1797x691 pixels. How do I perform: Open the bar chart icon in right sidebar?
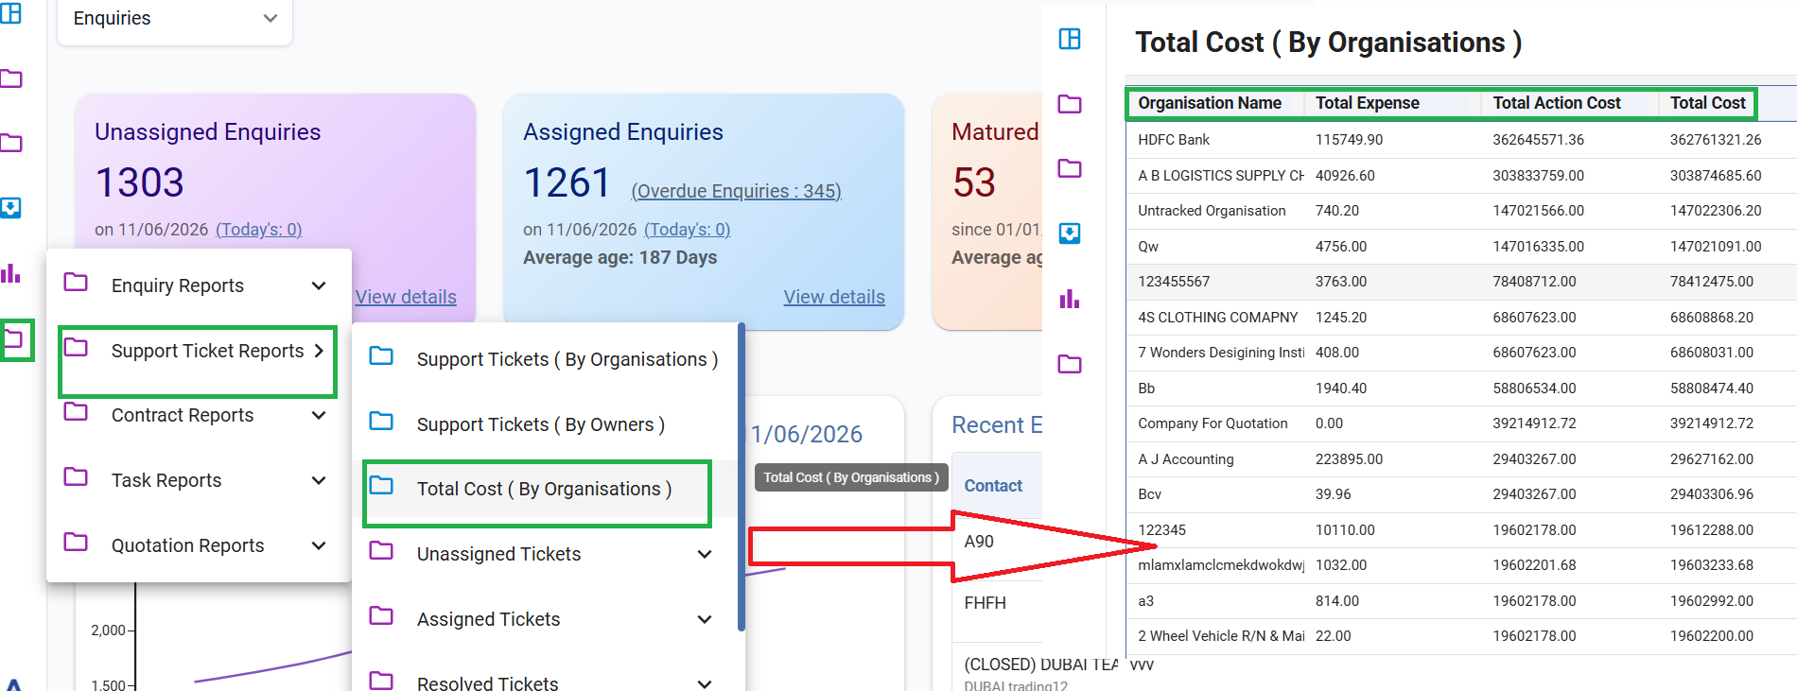1070,299
